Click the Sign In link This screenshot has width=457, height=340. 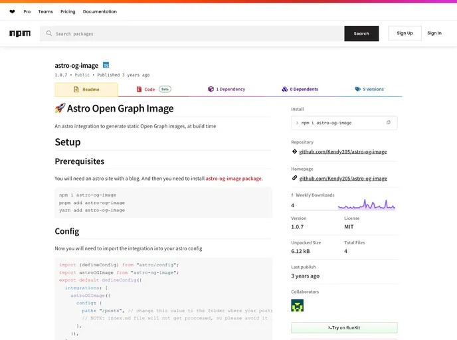(434, 33)
